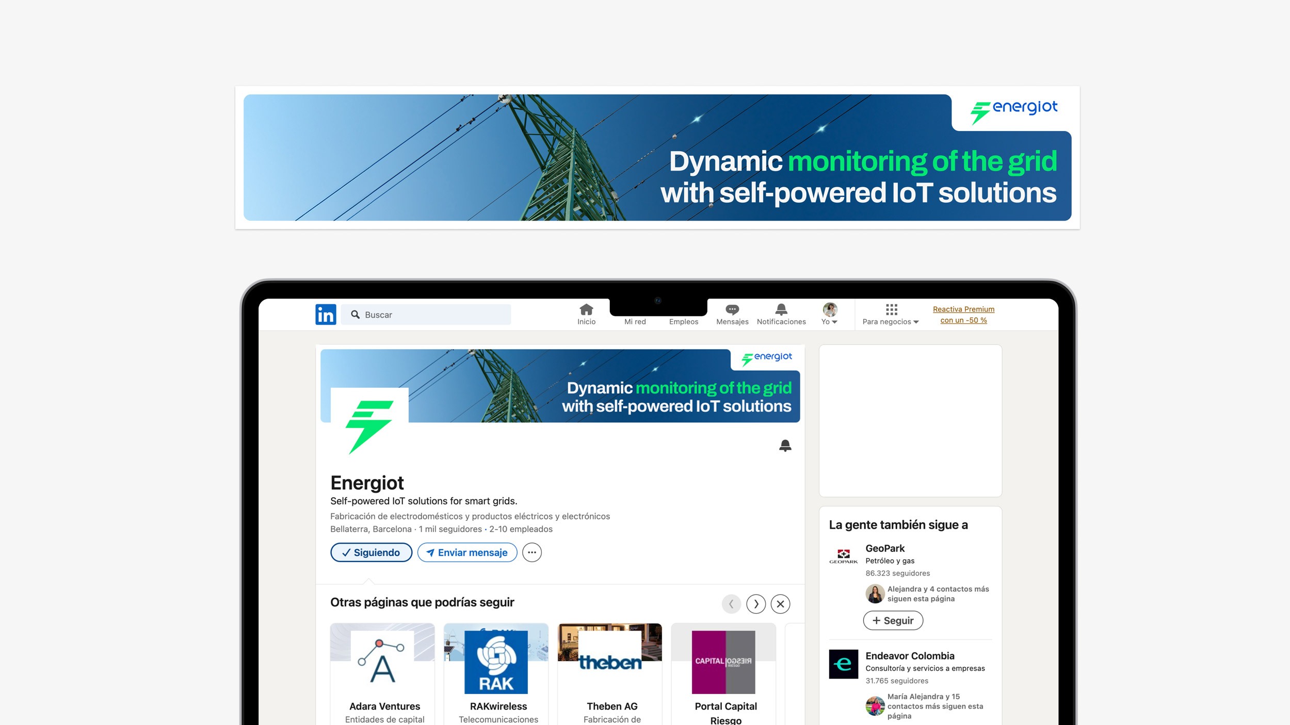Click 'María Alejandra y 15 contactos' text
The height and width of the screenshot is (725, 1290).
935,701
